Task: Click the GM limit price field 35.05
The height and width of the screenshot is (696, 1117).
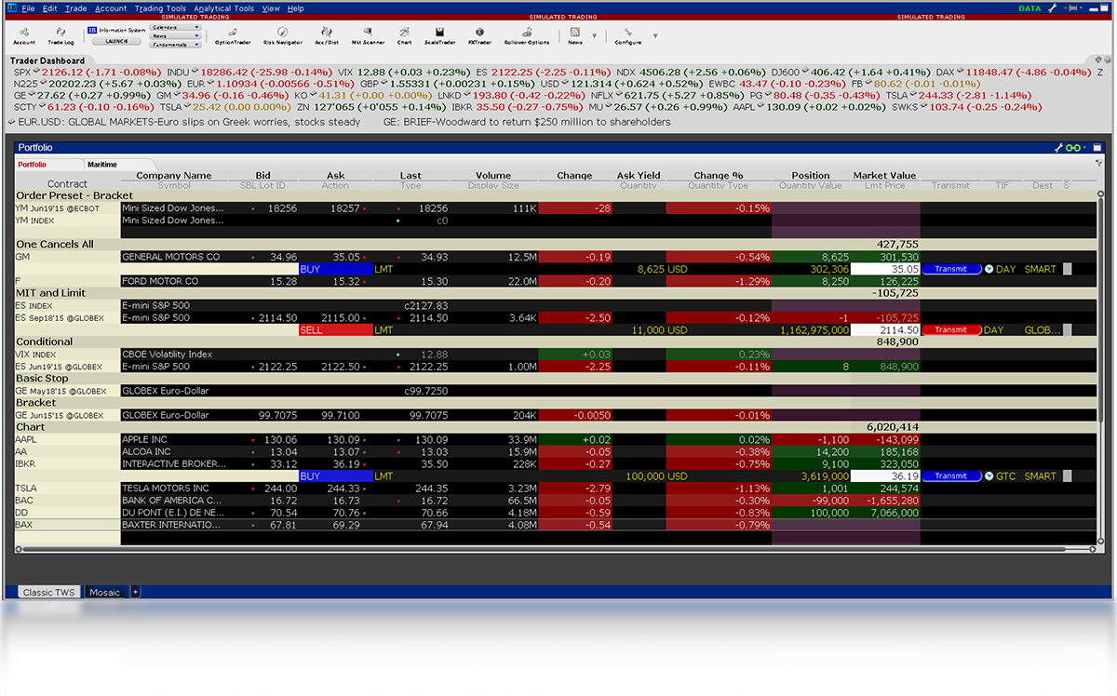Action: coord(887,269)
